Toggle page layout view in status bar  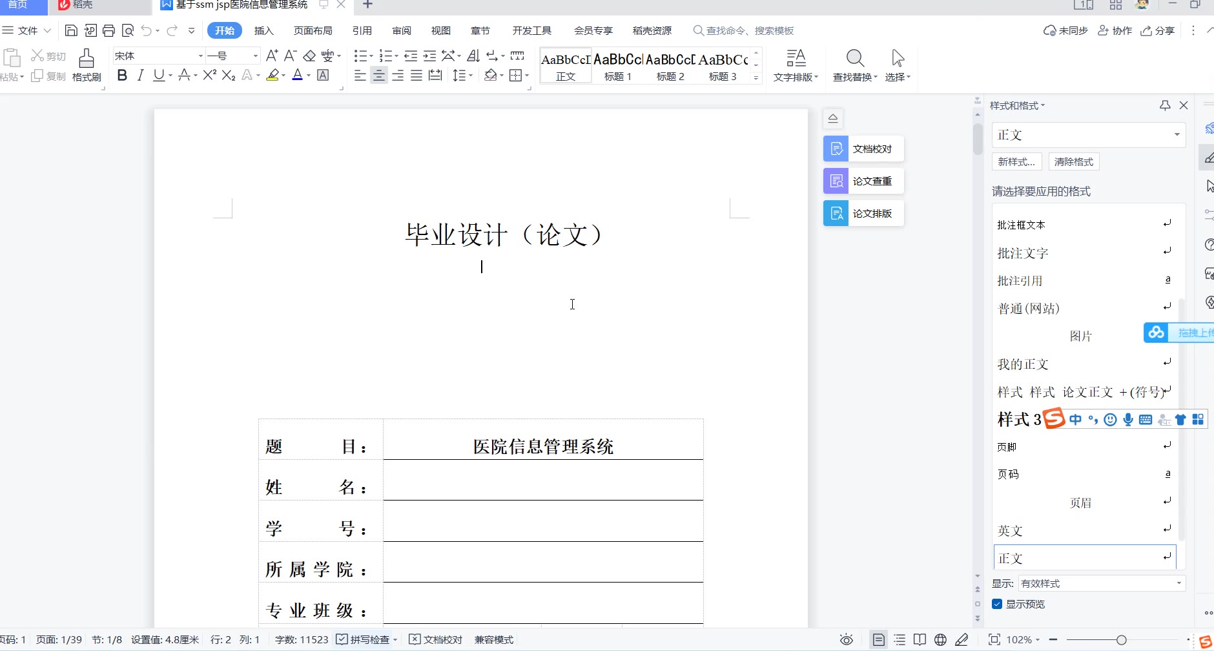[878, 639]
